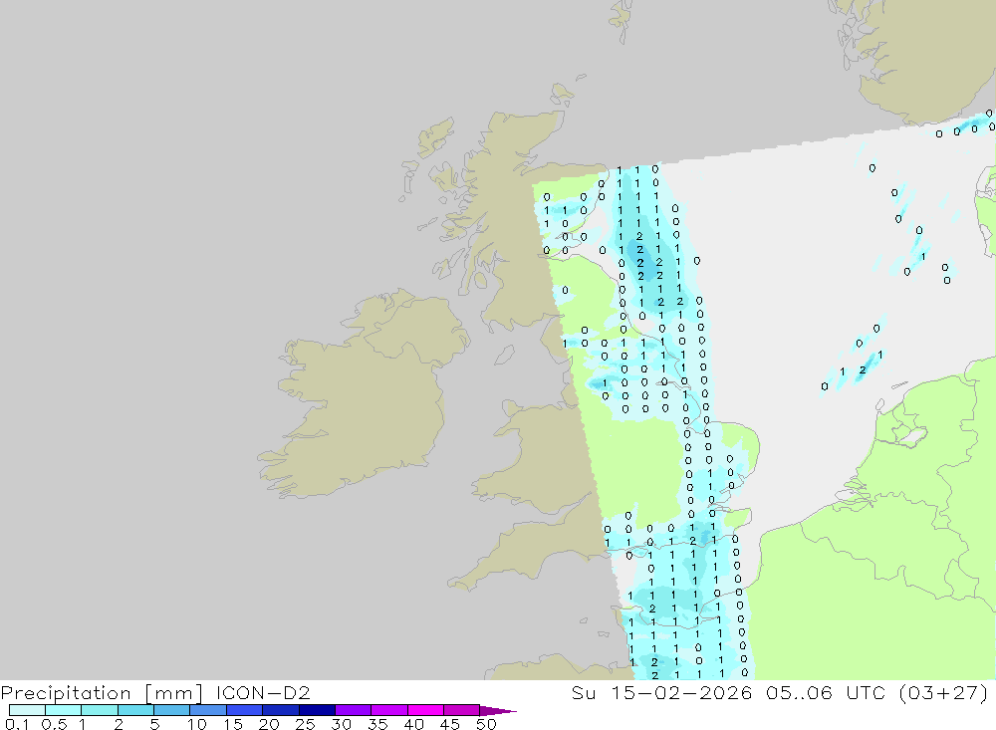Image resolution: width=996 pixels, height=730 pixels.
Task: Click the legend tick label "20"
Action: coord(269,724)
